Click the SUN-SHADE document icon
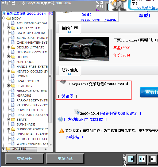The width and height of the screenshot is (158, 167). coord(13,124)
